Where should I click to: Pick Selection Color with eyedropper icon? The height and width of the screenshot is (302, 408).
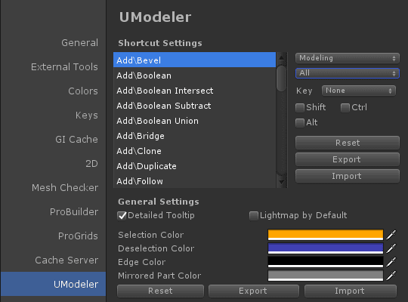tap(391, 235)
